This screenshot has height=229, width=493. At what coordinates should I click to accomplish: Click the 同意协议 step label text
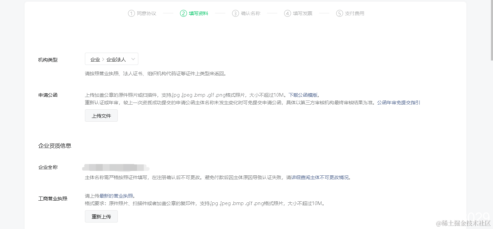147,13
